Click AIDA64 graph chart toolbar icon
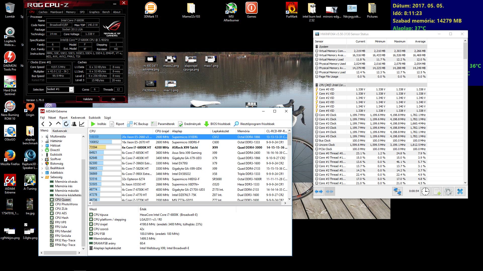 click(x=82, y=124)
